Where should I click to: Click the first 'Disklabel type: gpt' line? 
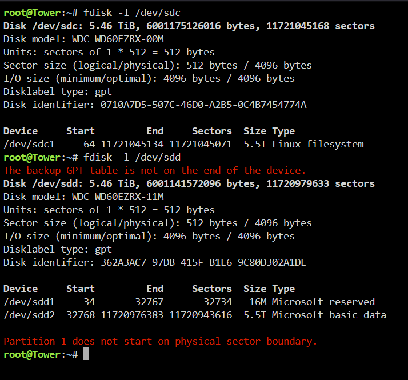coord(58,91)
